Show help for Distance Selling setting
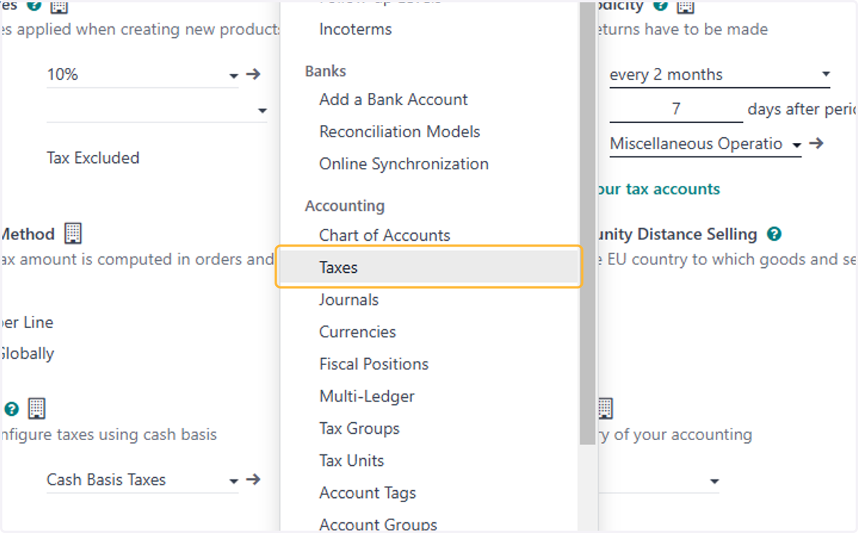The image size is (858, 533). point(774,234)
